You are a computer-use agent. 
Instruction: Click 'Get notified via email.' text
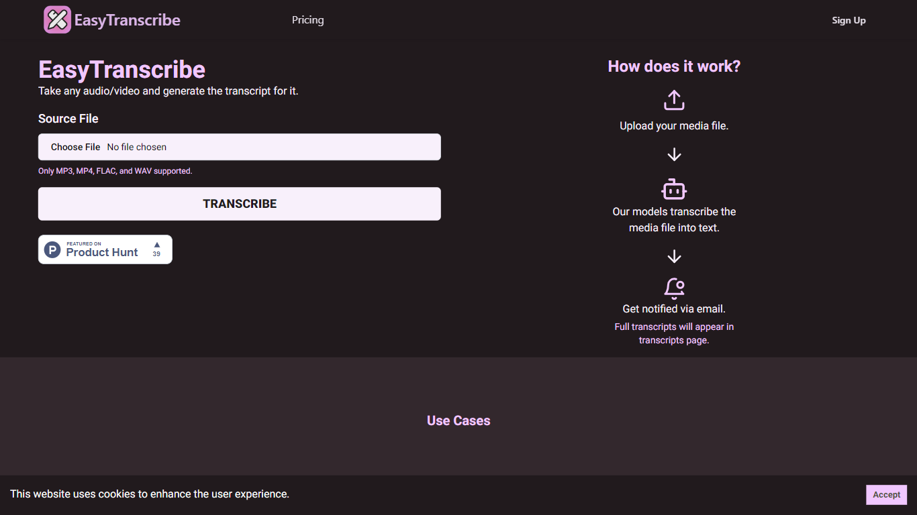coord(674,309)
